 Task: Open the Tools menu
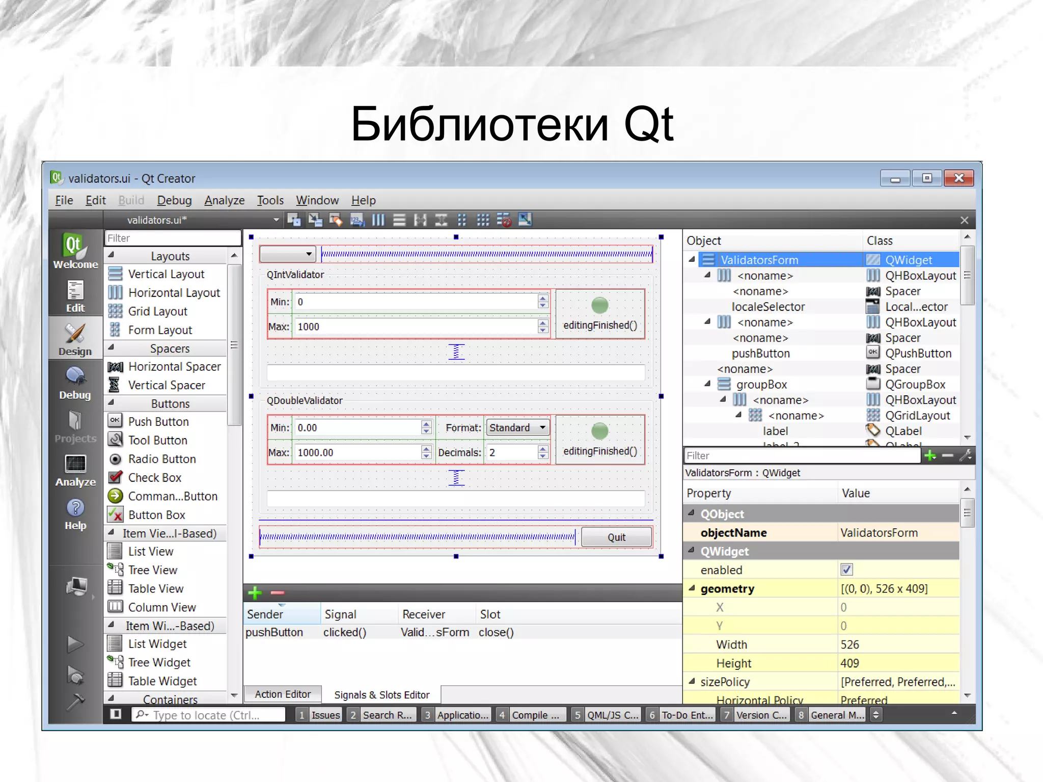[270, 200]
